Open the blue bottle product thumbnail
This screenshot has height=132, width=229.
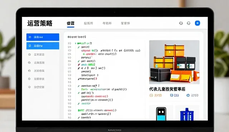click(x=187, y=113)
